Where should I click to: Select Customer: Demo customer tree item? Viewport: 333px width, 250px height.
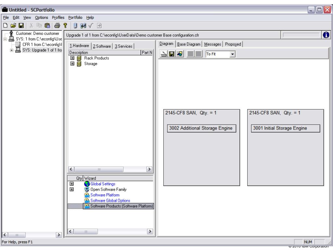[37, 34]
